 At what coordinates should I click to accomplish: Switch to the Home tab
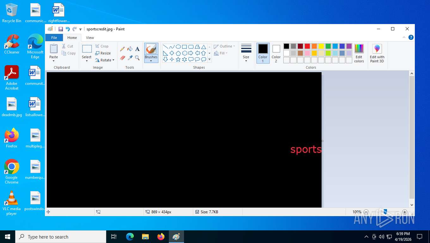[72, 38]
